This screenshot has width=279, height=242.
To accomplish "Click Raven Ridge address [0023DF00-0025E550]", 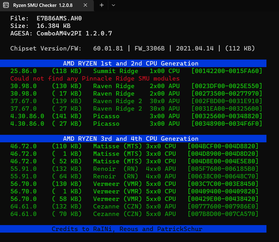I will [x=227, y=86].
